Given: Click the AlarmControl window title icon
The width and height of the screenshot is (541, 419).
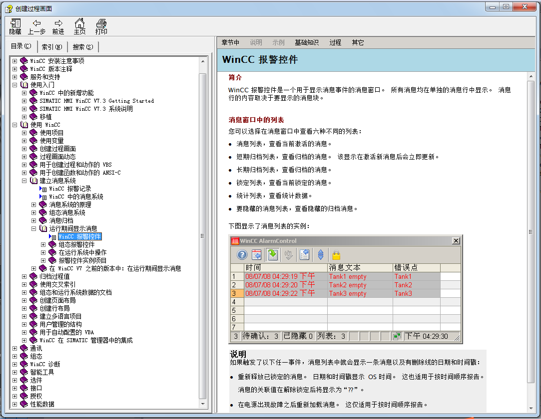Looking at the screenshot, I should click(x=235, y=241).
